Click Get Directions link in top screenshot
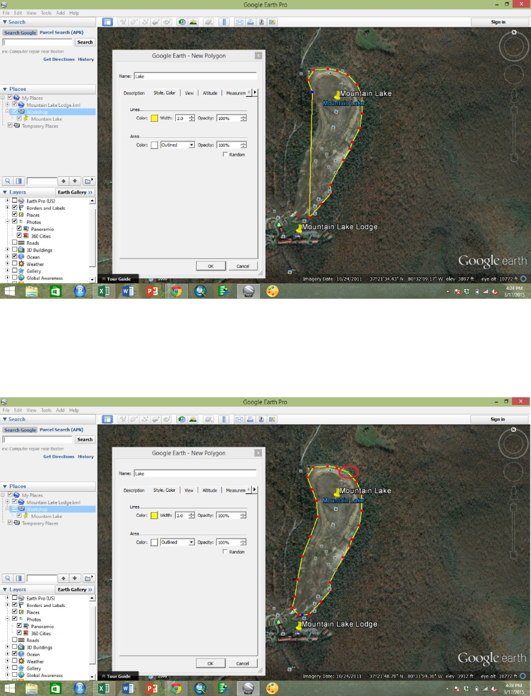This screenshot has height=696, width=531. 59,60
